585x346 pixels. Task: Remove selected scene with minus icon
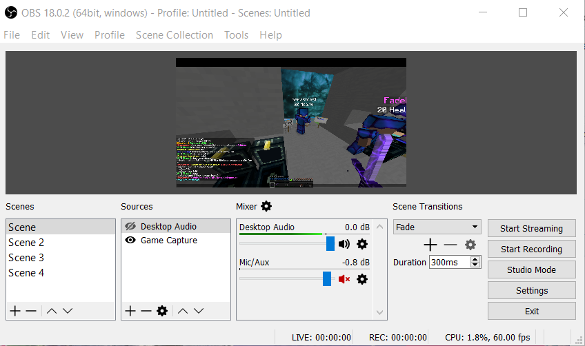31,311
